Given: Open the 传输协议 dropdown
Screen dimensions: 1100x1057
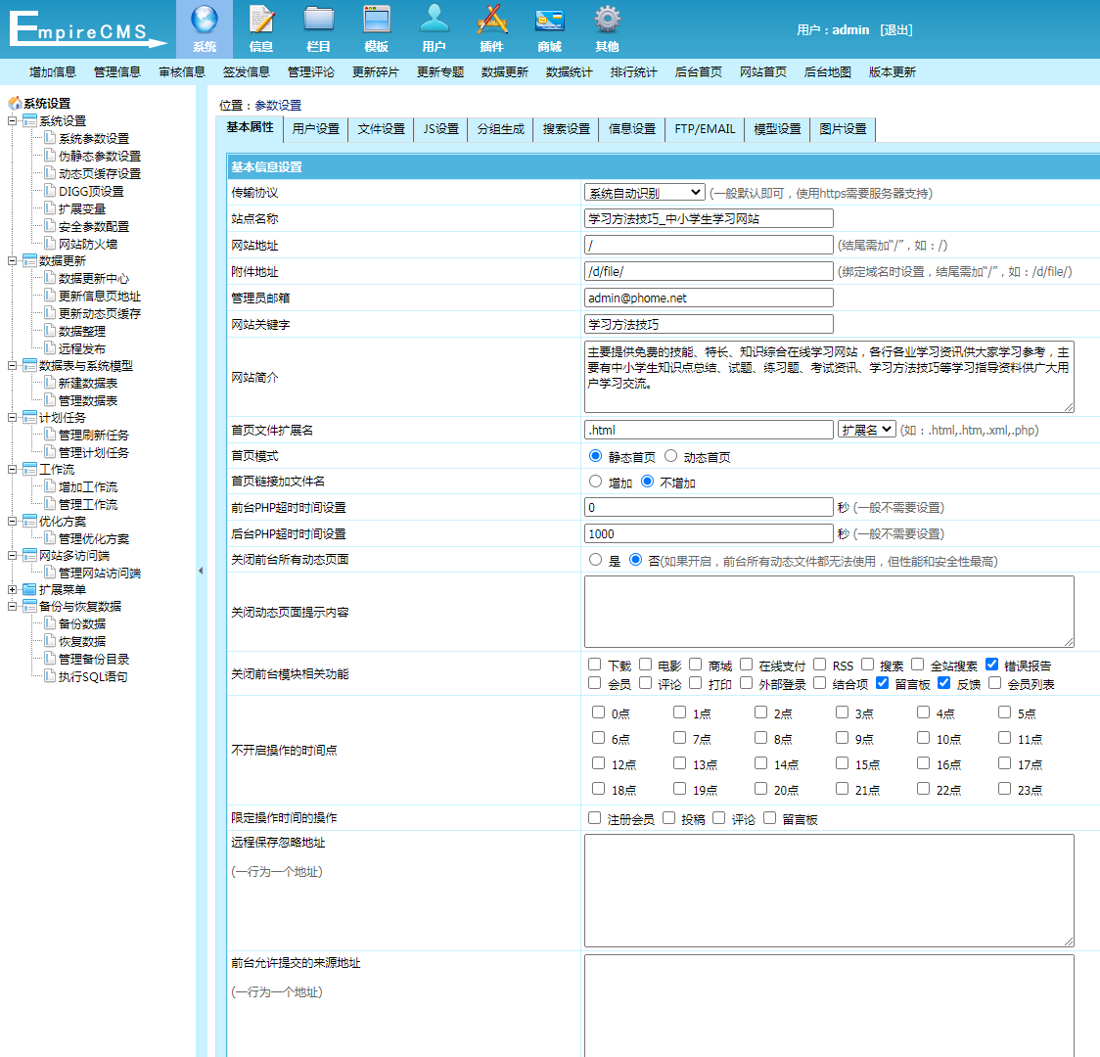Looking at the screenshot, I should tap(644, 192).
